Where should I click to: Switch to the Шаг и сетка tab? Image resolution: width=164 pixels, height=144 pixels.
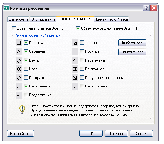pyautogui.click(x=18, y=19)
